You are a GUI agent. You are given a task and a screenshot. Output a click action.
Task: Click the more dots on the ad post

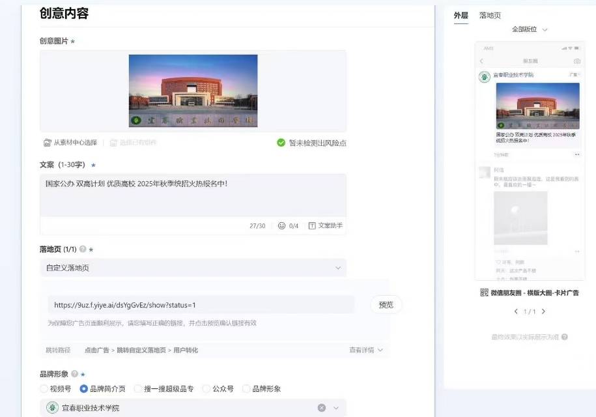click(577, 154)
